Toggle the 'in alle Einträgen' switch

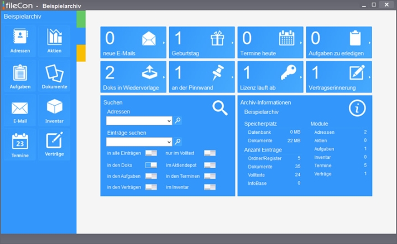coord(151,153)
